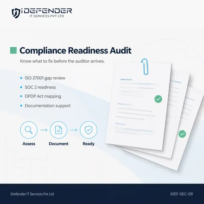204x204 pixels.
Task: Click the 'Document' step label
Action: 59,144
